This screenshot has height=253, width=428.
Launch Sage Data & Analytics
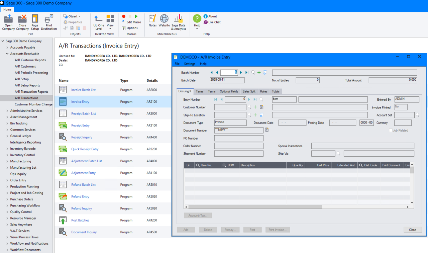tap(179, 22)
